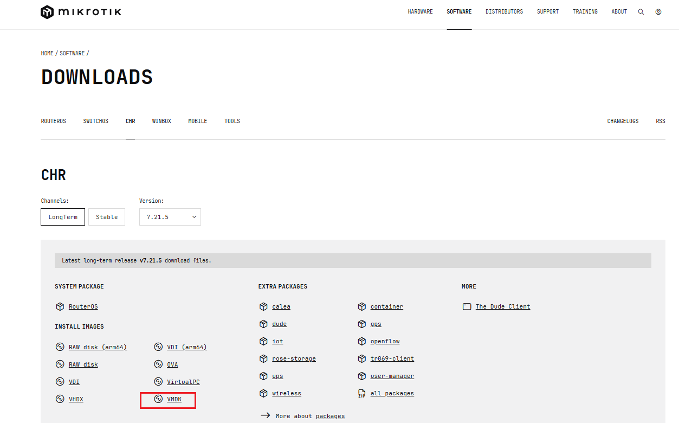The image size is (679, 423).
Task: Download the RouterOS system package
Action: click(x=83, y=307)
